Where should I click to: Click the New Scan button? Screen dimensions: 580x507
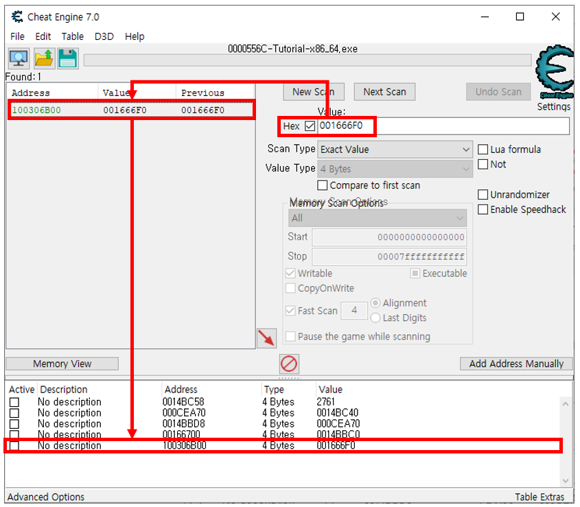313,92
